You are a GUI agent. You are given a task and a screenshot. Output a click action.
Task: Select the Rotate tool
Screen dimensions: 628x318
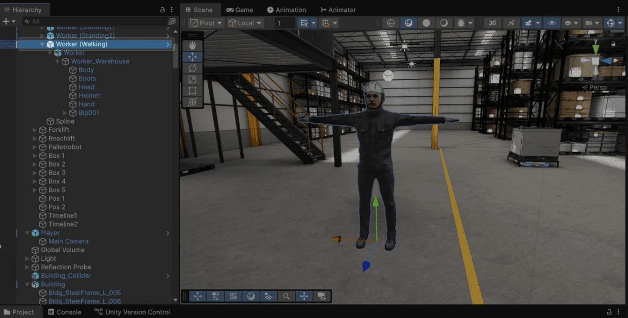(x=192, y=68)
